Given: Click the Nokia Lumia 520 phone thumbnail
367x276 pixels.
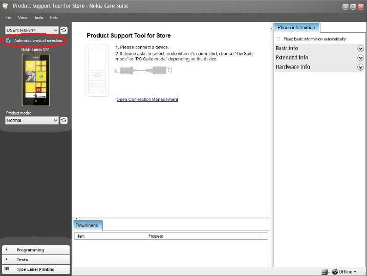Looking at the screenshot, I should tap(36, 80).
